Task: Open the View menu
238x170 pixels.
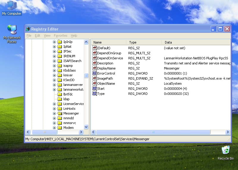Action: (x=47, y=35)
